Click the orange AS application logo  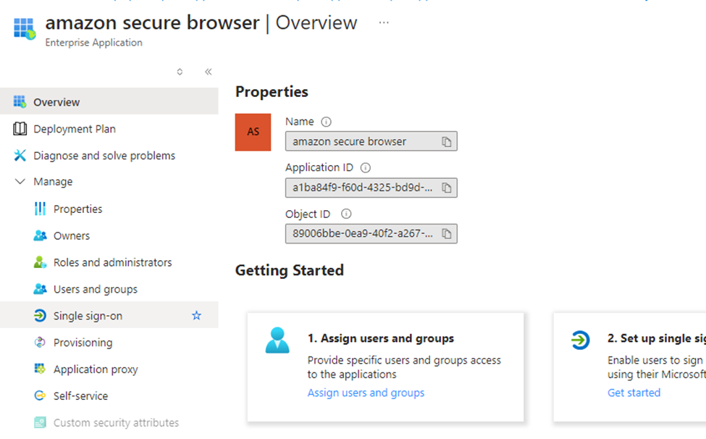(x=253, y=132)
